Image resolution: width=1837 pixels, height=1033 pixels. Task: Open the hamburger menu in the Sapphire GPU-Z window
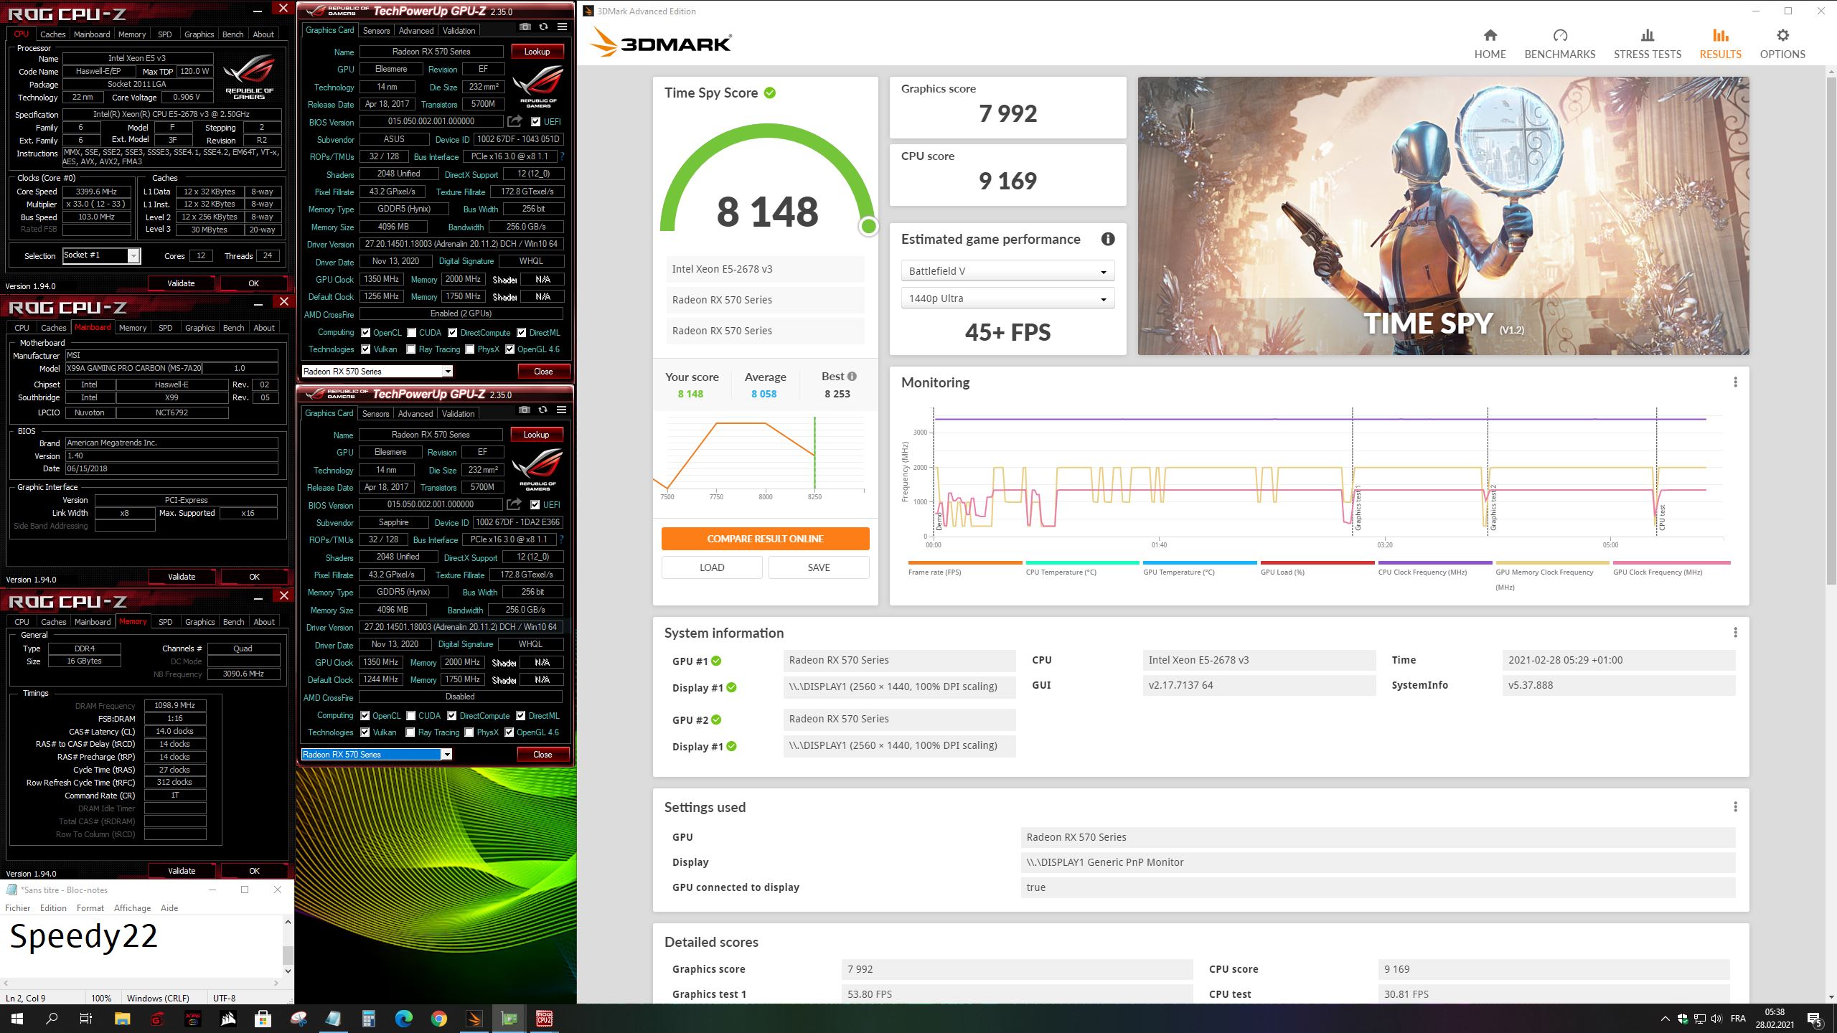click(561, 410)
